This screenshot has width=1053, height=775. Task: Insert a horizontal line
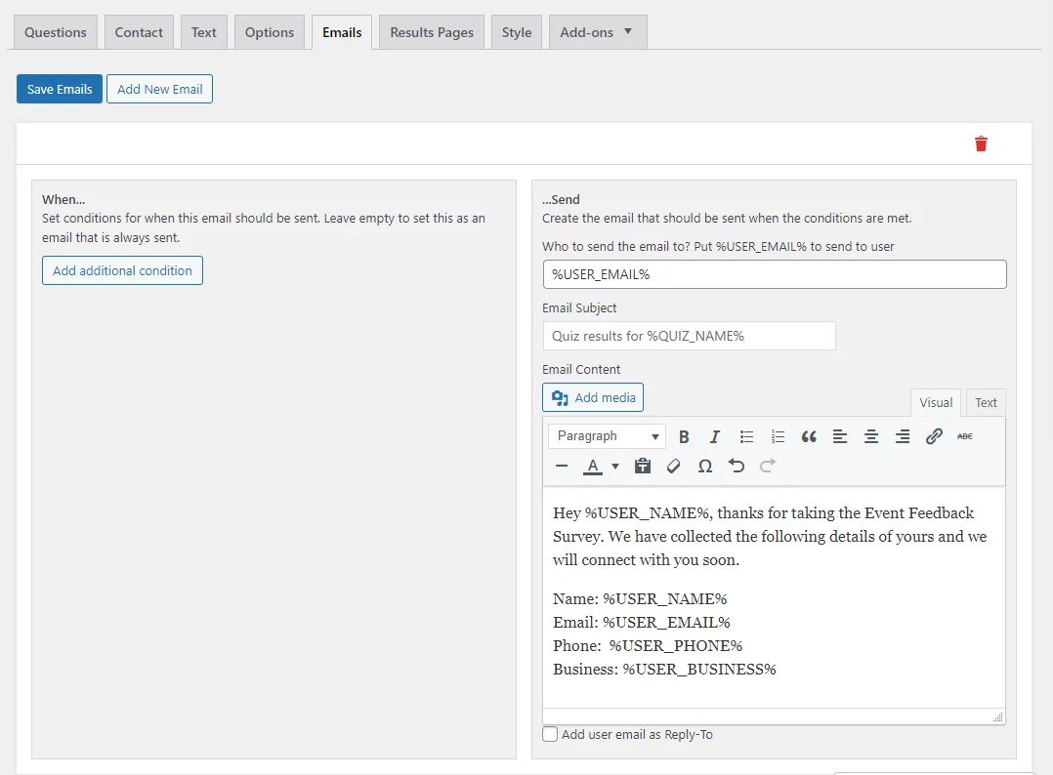pos(562,467)
